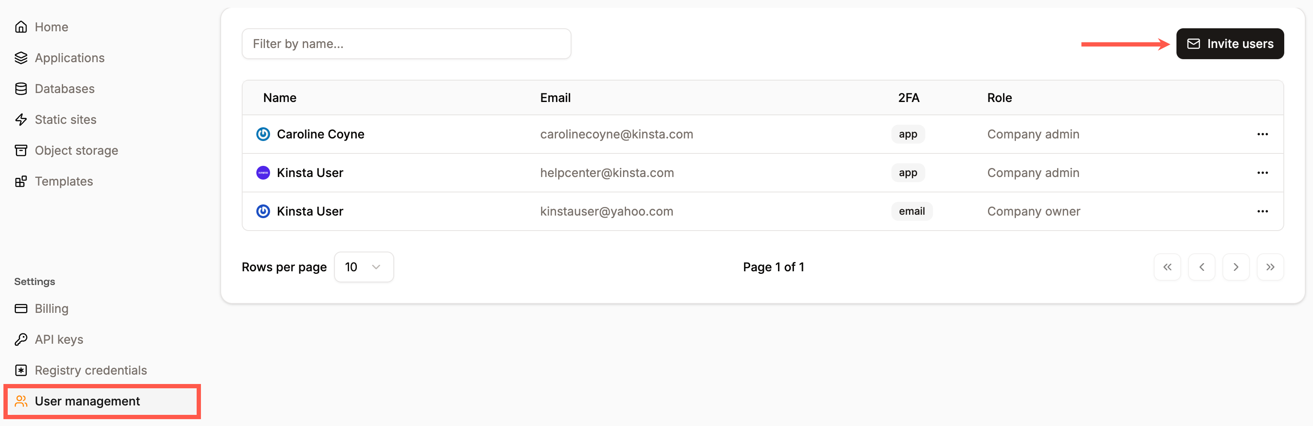
Task: Select the Static sites lightning icon
Action: pyautogui.click(x=21, y=120)
